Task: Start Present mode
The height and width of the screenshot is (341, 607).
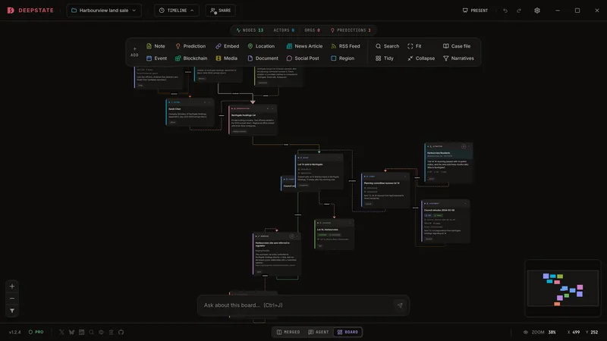Action: coord(475,11)
